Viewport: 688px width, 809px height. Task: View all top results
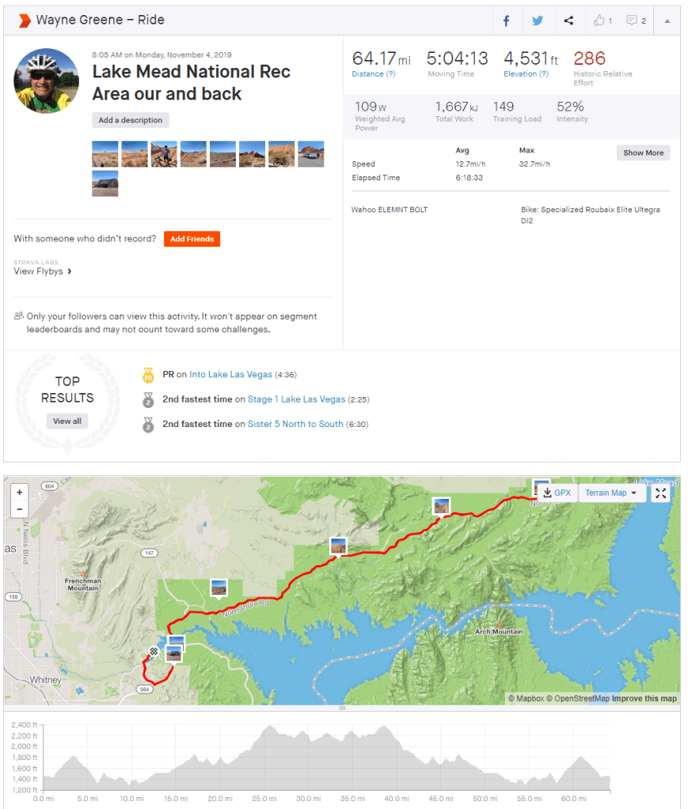[x=67, y=422]
